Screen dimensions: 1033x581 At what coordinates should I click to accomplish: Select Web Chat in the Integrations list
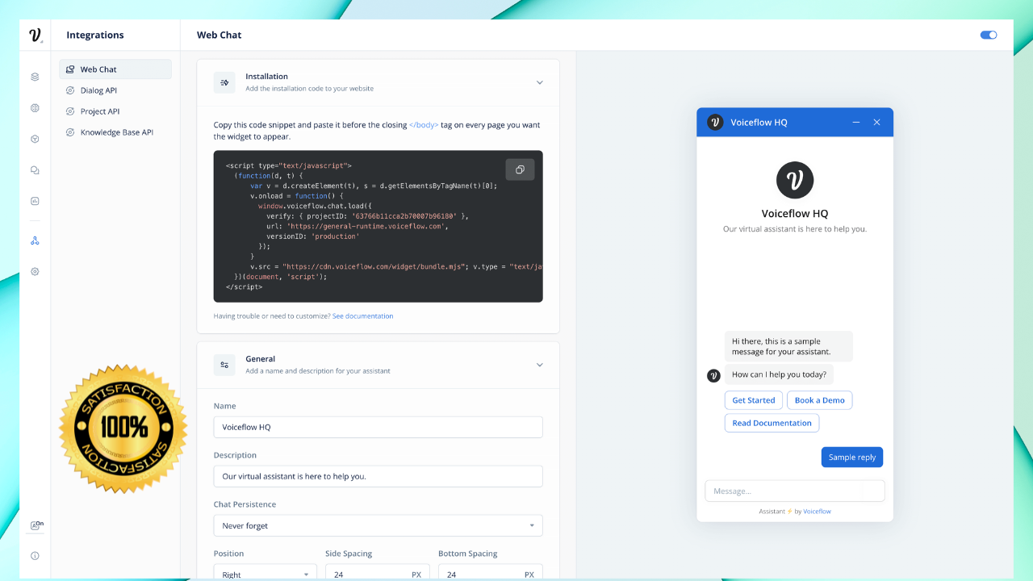point(115,69)
